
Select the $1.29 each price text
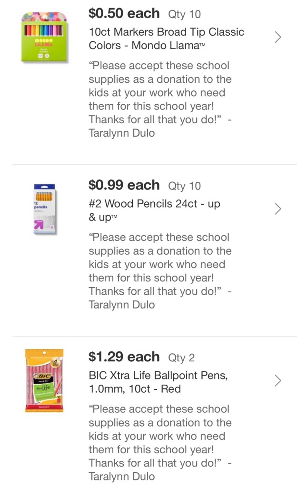pyautogui.click(x=124, y=357)
